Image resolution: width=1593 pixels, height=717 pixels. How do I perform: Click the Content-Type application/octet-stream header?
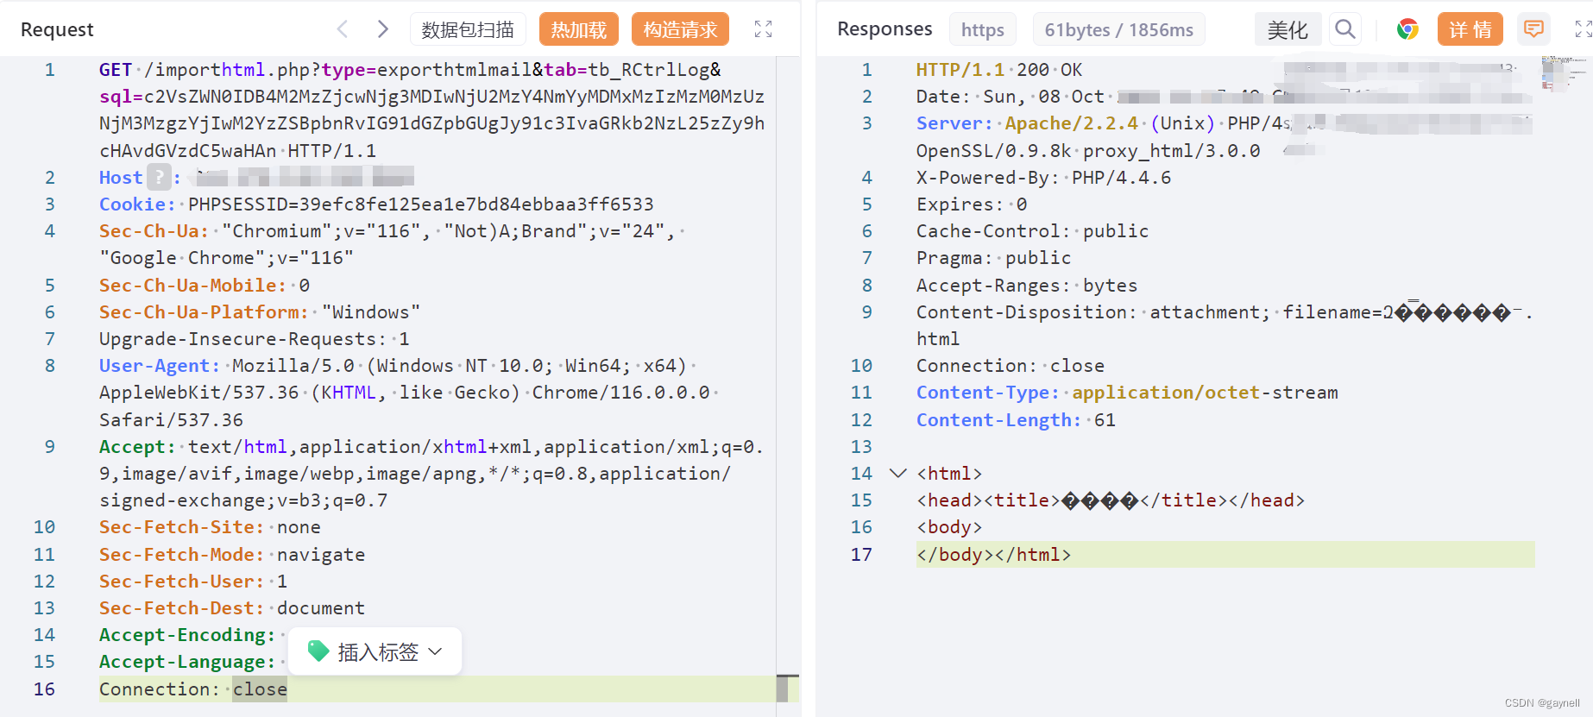tap(1127, 392)
